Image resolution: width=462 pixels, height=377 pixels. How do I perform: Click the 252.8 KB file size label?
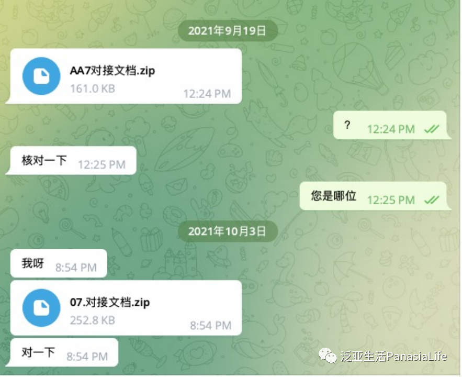coord(93,320)
